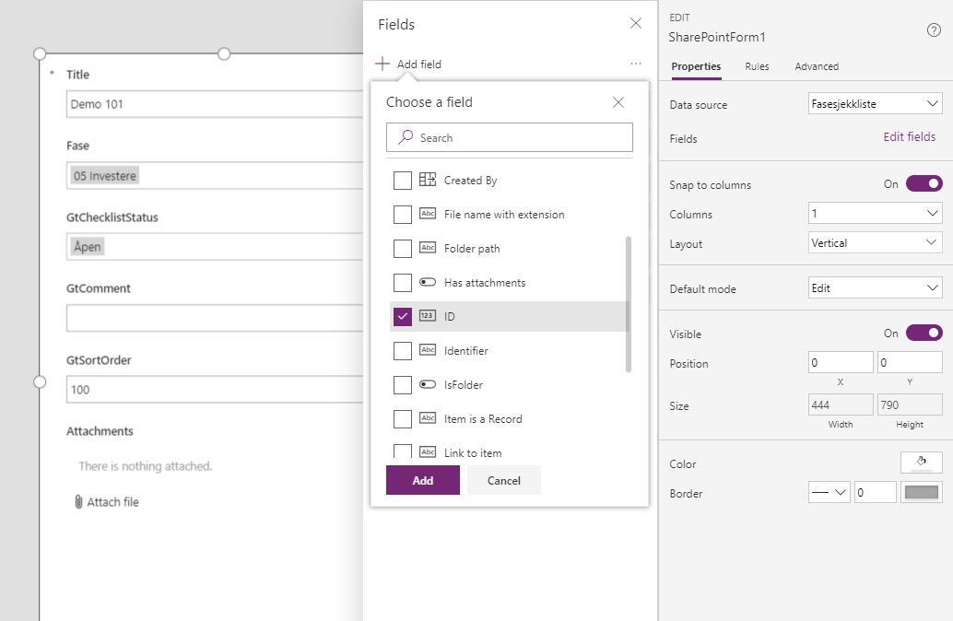
Task: Click the Edit fields link
Action: pyautogui.click(x=909, y=137)
